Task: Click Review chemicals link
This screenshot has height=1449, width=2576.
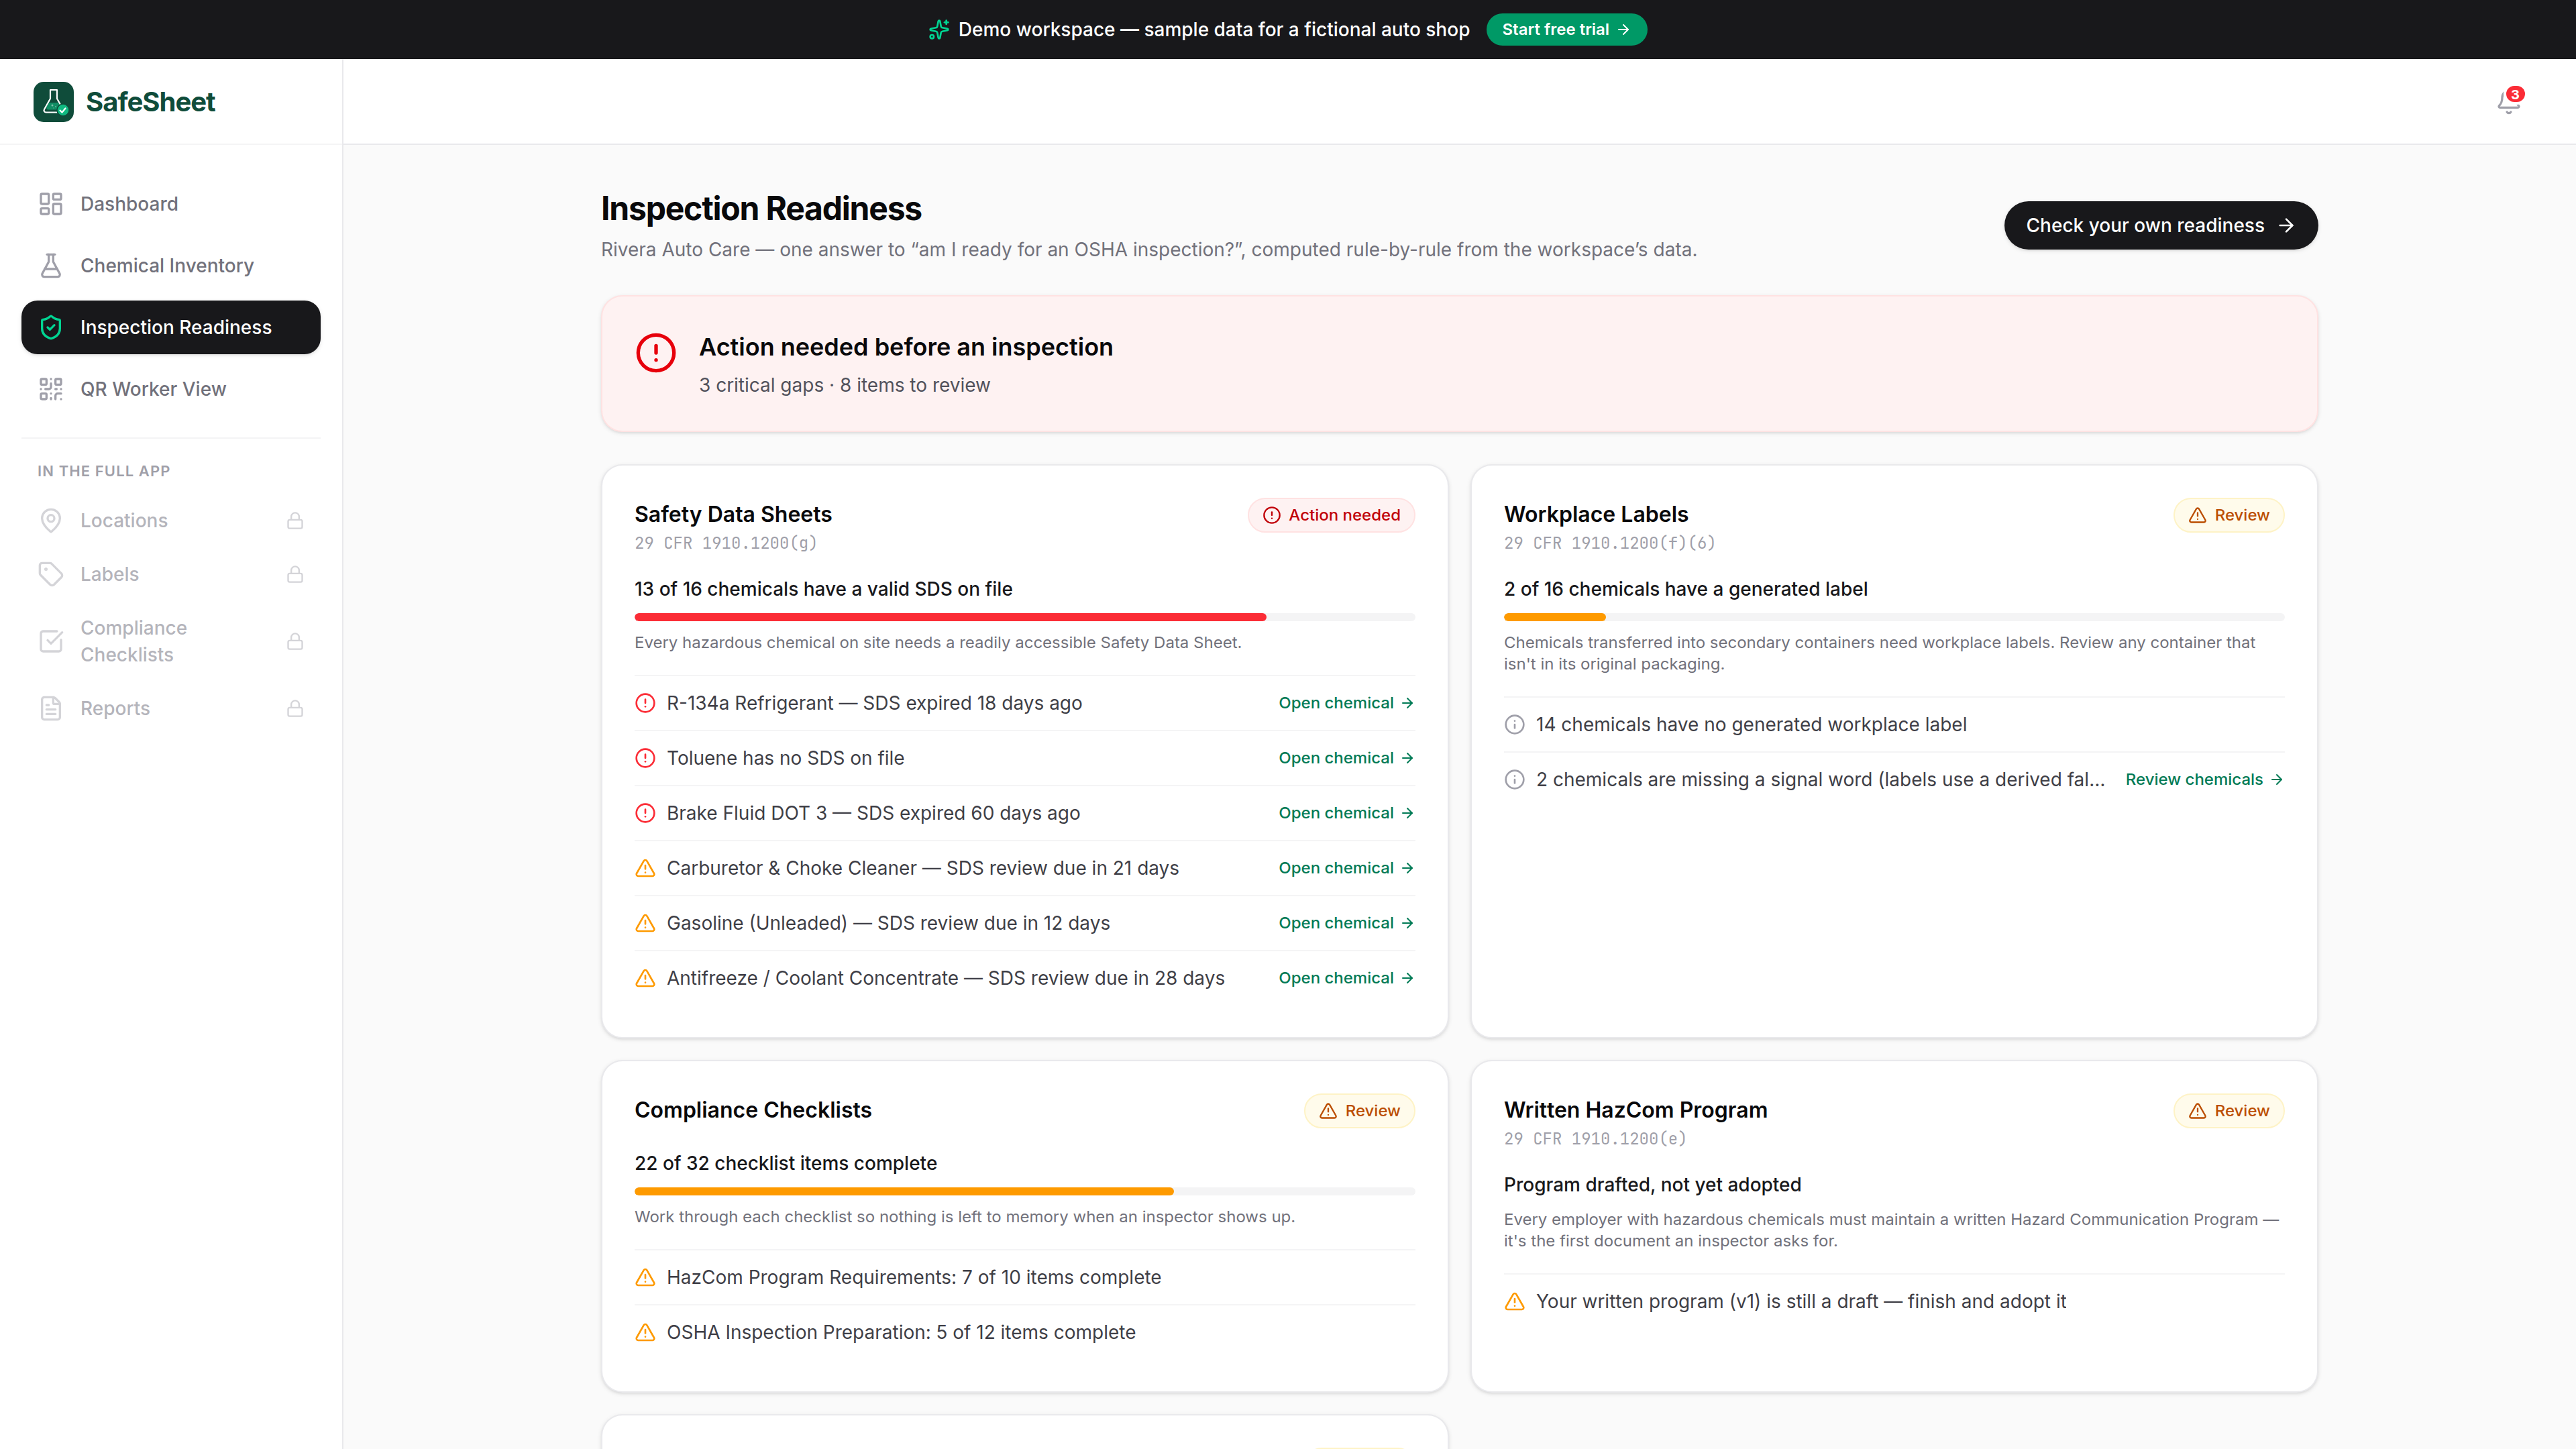Action: (x=2204, y=780)
